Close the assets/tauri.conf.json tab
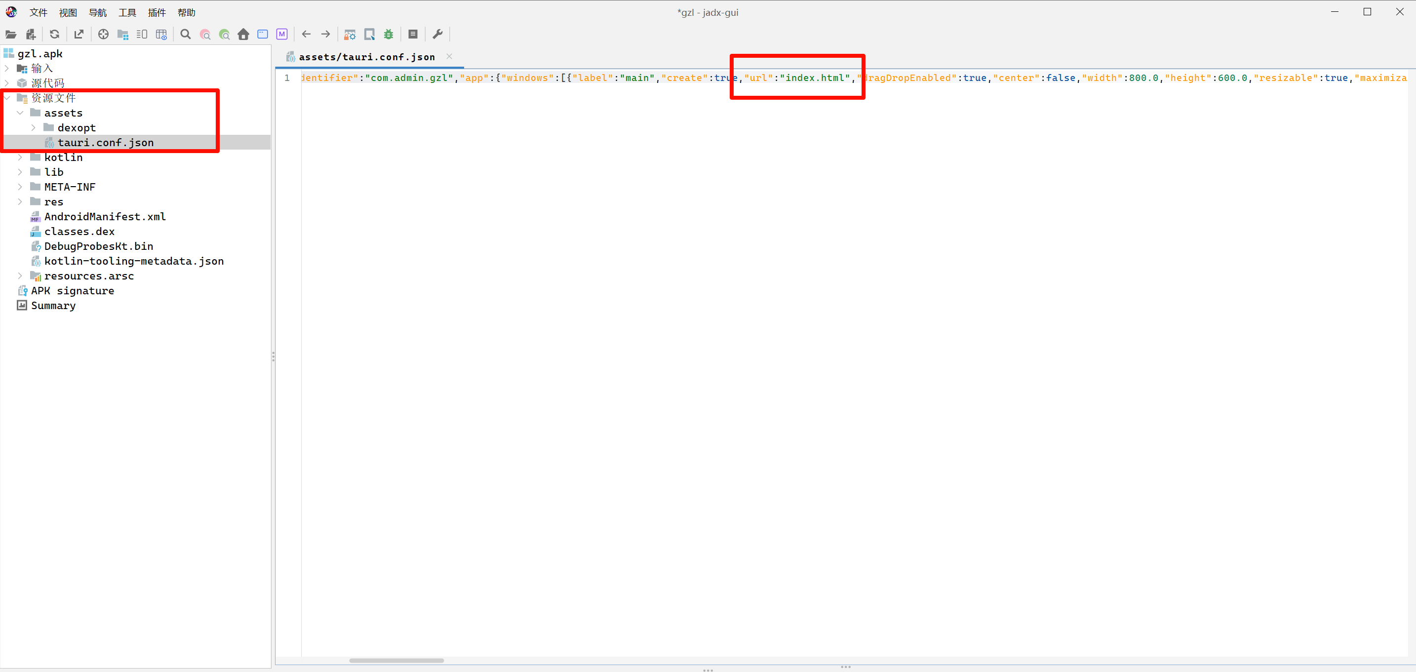1416x672 pixels. (x=449, y=56)
